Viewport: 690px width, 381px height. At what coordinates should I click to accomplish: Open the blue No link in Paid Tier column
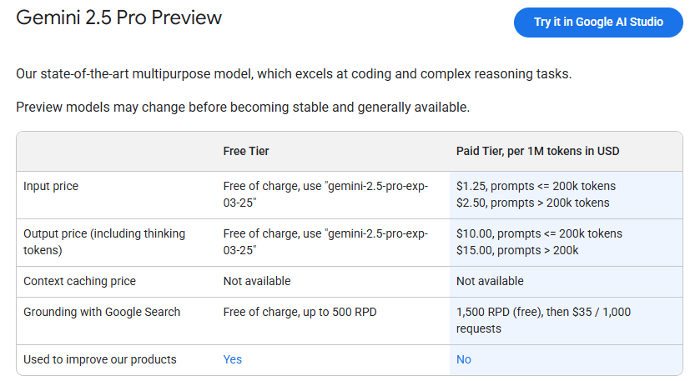(463, 359)
